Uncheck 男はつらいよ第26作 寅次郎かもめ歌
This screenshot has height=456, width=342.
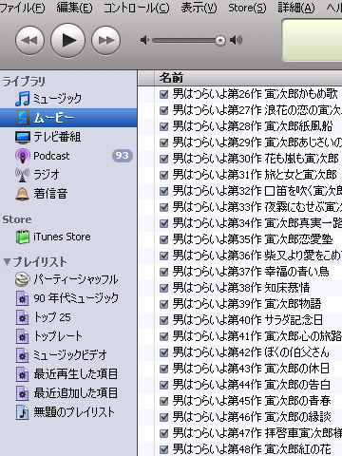coord(164,94)
